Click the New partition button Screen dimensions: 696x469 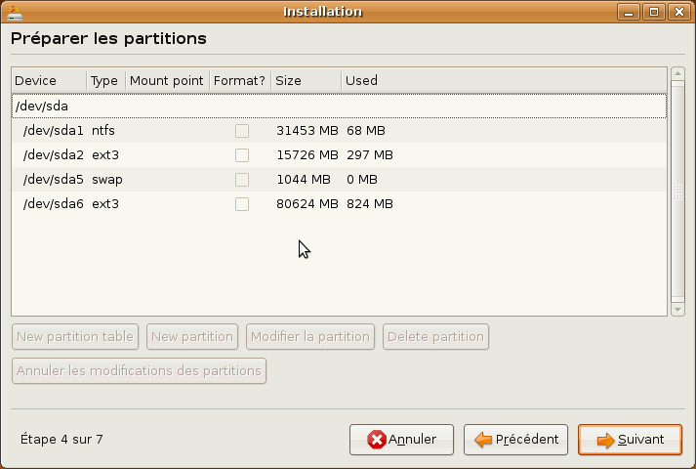pyautogui.click(x=192, y=337)
